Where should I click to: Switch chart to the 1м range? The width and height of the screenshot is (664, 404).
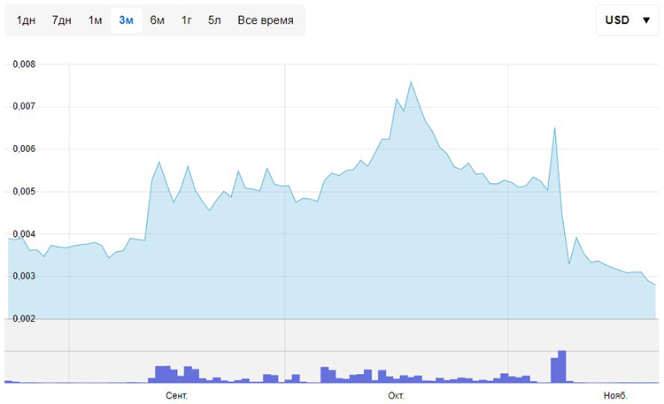click(96, 20)
